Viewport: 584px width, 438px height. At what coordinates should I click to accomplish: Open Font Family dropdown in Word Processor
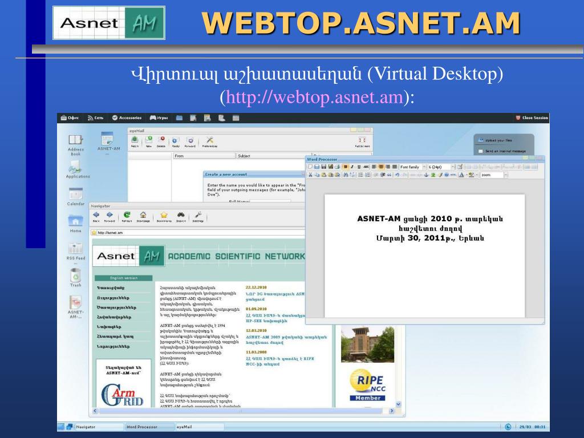(413, 167)
